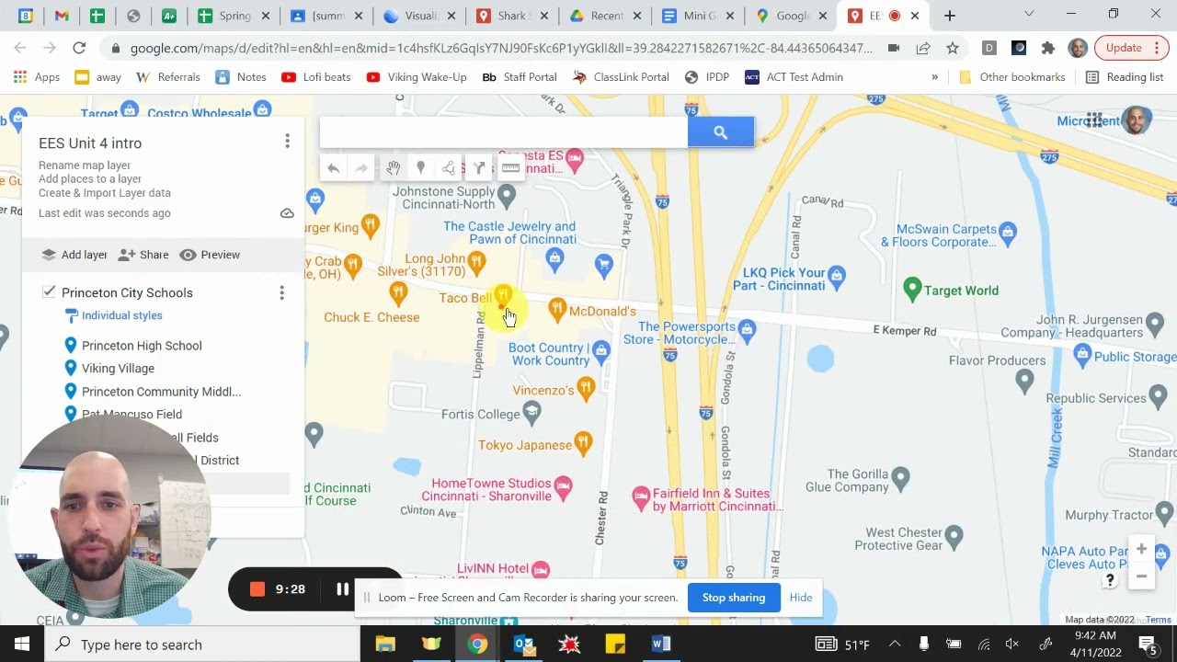This screenshot has width=1177, height=662.
Task: Click the Chuck E. Cheese map marker
Action: tap(397, 293)
